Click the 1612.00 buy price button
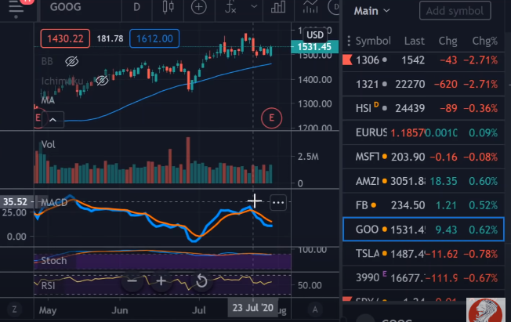 154,38
